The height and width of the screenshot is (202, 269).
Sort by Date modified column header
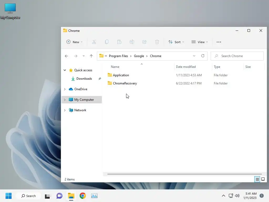186,67
